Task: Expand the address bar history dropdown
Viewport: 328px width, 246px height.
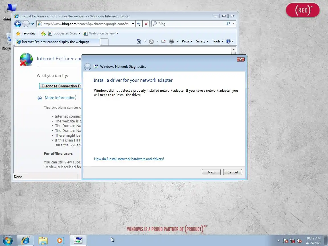Action: coord(133,24)
